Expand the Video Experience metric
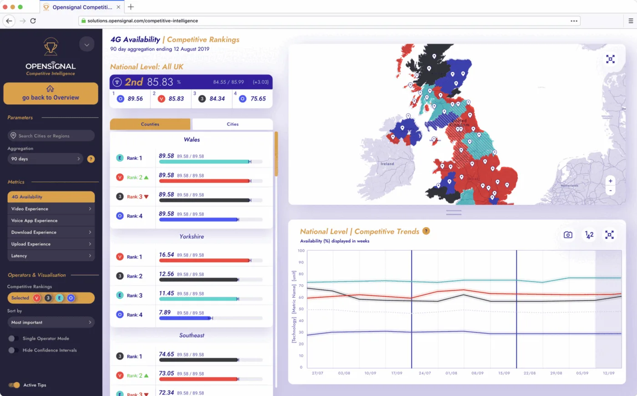Viewport: 637px width, 396px height. tap(51, 209)
